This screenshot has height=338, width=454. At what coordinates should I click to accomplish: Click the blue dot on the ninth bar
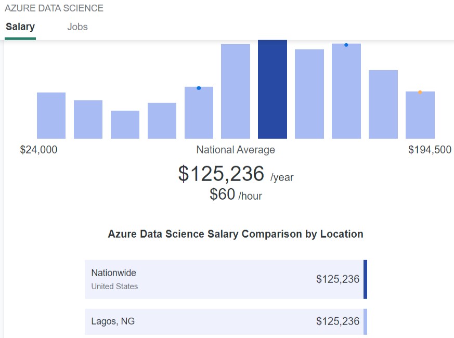point(346,45)
